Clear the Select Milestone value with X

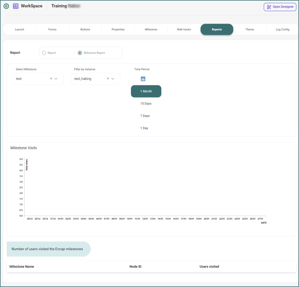(x=51, y=79)
